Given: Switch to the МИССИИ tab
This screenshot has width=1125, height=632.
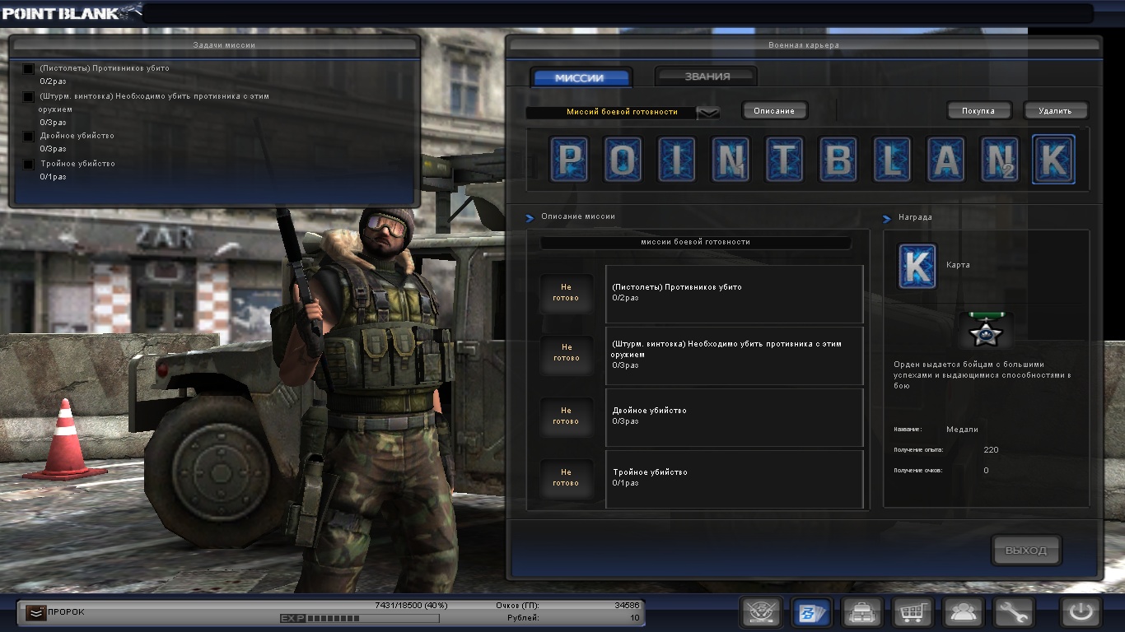Looking at the screenshot, I should (581, 78).
